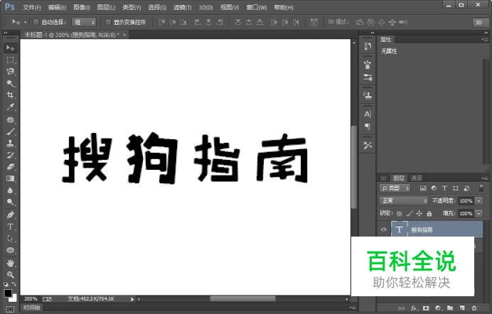The height and width of the screenshot is (314, 492).
Task: Select the Magic Wand tool
Action: coord(10,83)
